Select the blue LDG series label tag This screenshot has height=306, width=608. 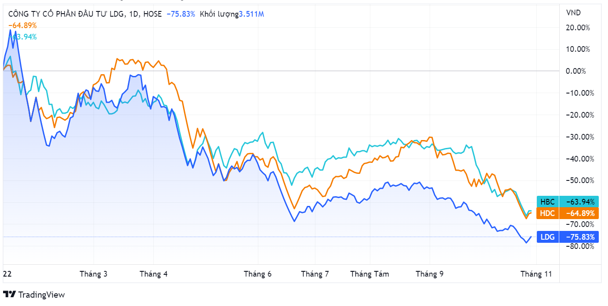[x=547, y=237]
